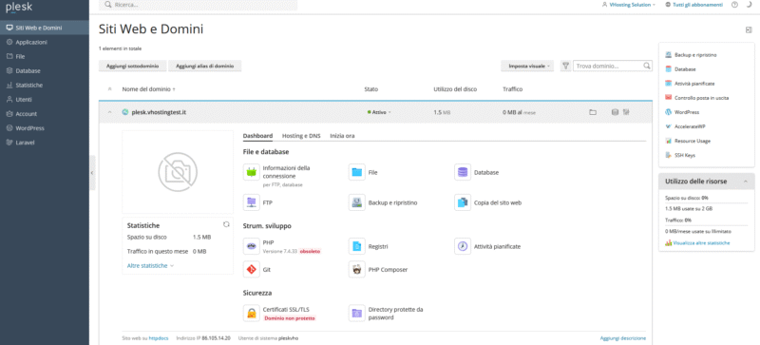Click the filter funnel icon
760x345 pixels.
tap(565, 66)
